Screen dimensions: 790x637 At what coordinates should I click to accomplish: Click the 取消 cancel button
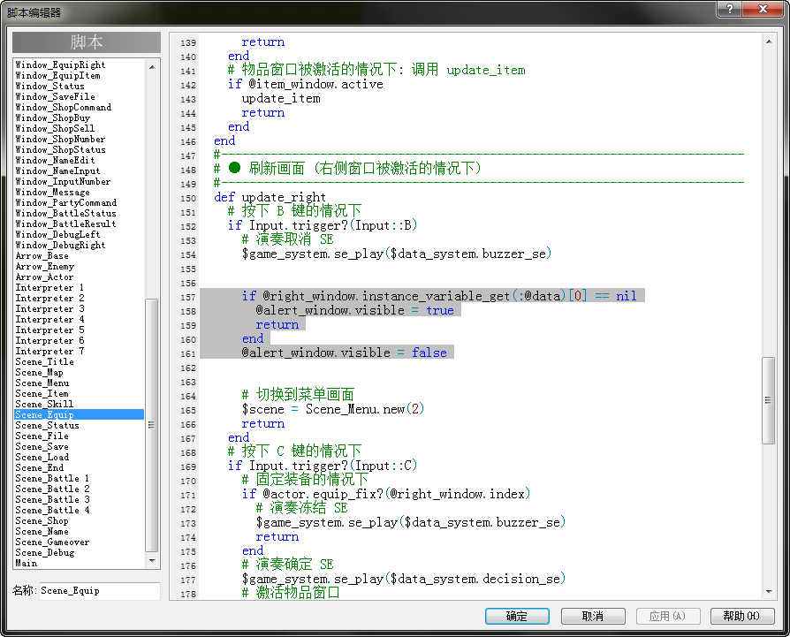pyautogui.click(x=593, y=616)
